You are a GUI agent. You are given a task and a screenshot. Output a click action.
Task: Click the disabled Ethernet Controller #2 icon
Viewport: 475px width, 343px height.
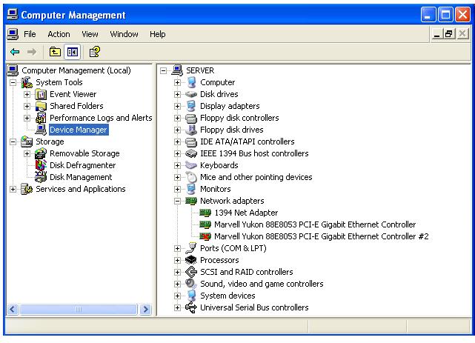(205, 236)
